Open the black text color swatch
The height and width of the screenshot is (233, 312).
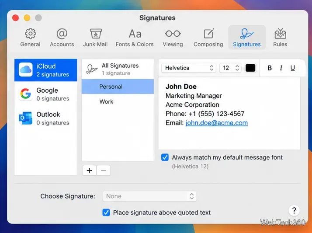pyautogui.click(x=250, y=68)
